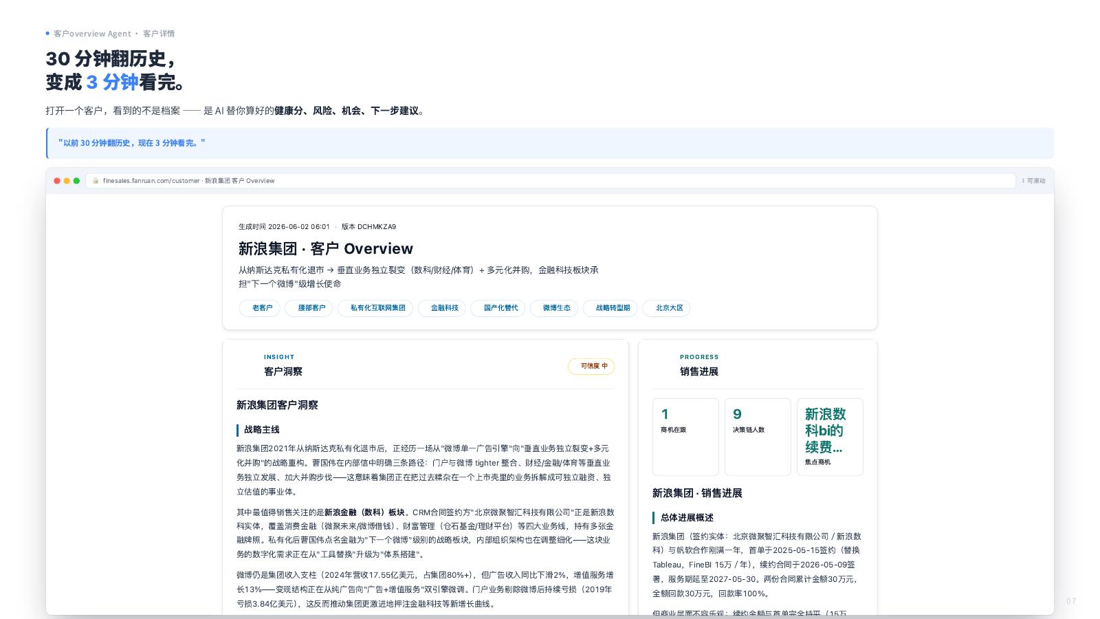Click the 生成时间 2026-06-02 06:01 text
The width and height of the screenshot is (1100, 619).
[x=284, y=227]
